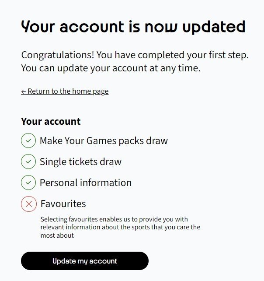Open the Favourites item label
Viewport: 264px width, 281px height.
(63, 204)
